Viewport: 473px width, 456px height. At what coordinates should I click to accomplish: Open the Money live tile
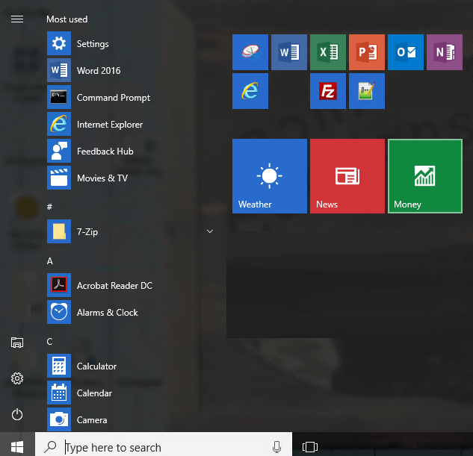click(x=425, y=176)
